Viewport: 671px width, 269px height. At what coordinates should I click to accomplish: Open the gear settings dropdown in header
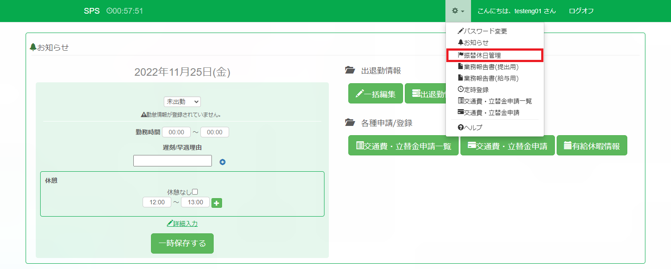[458, 11]
